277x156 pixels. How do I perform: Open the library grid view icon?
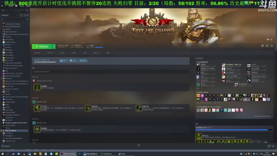pos(27,11)
